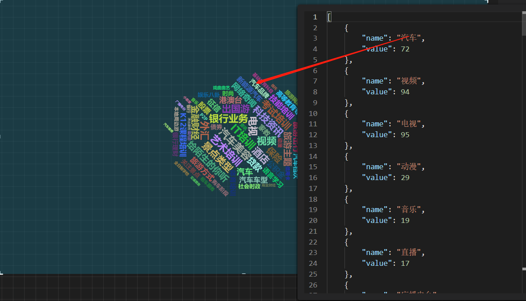This screenshot has width=526, height=301.
Task: Click the word 债券 in word cloud
Action: pos(216,127)
